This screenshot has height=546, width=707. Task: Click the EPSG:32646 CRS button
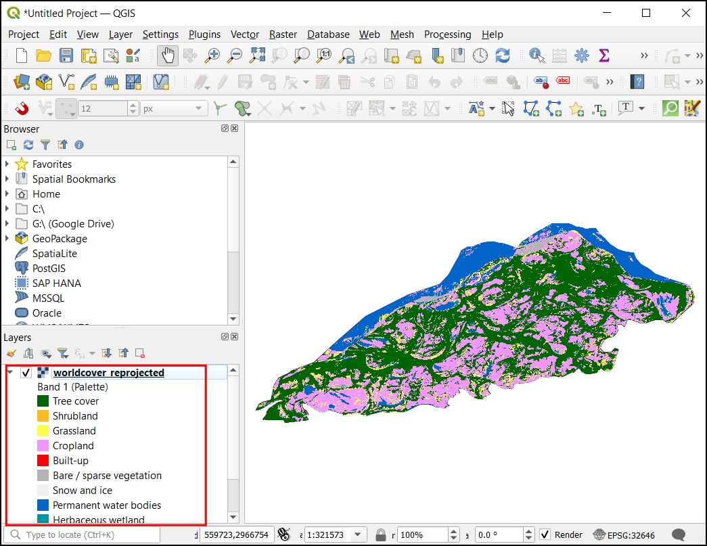click(624, 534)
